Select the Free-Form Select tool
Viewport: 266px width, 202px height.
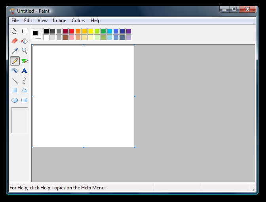pos(15,31)
